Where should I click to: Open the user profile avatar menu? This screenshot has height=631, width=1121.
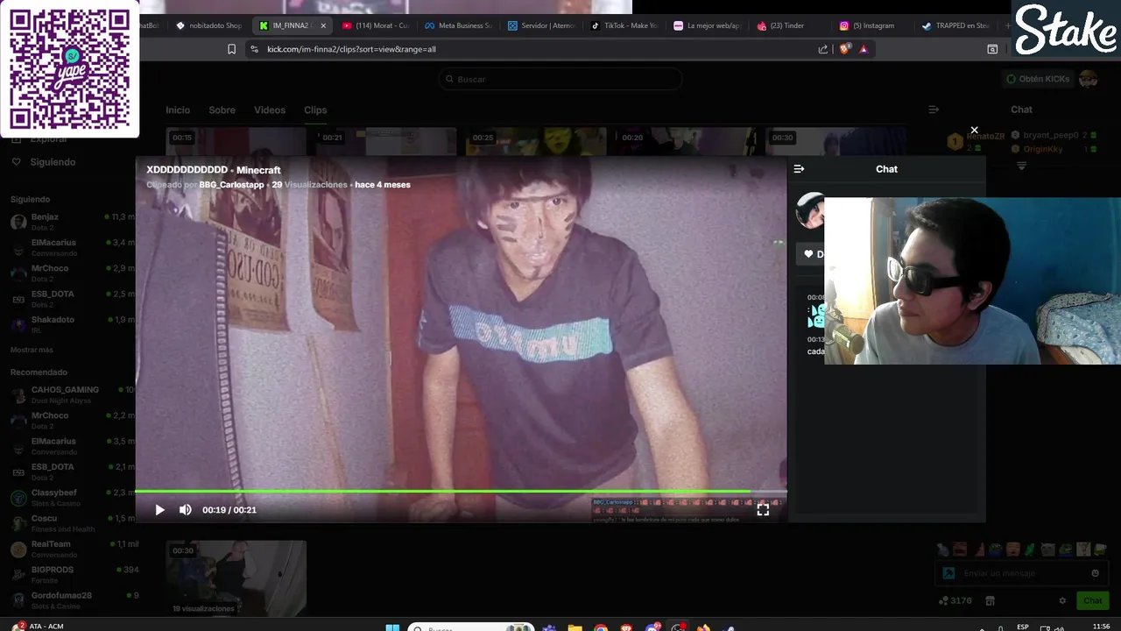tap(1089, 79)
